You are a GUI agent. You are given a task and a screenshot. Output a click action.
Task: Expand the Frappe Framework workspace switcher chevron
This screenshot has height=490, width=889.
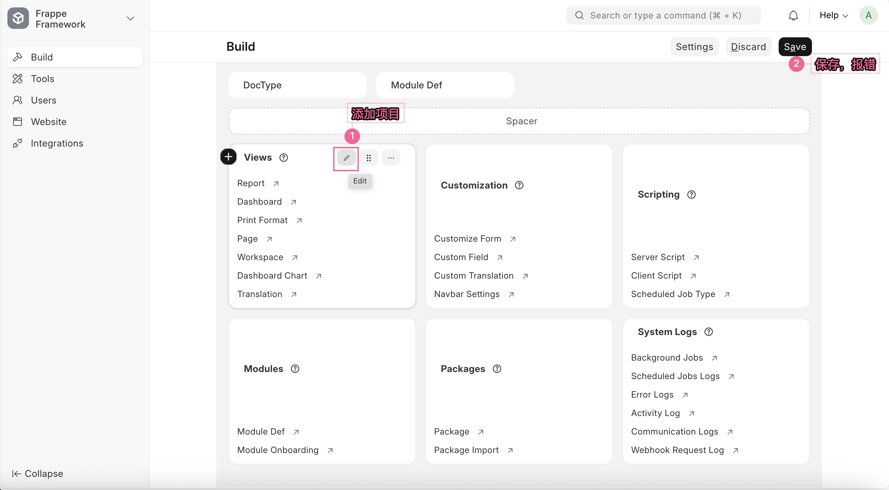[x=131, y=18]
